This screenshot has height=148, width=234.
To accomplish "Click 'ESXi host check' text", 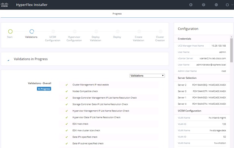I will [x=80, y=124].
